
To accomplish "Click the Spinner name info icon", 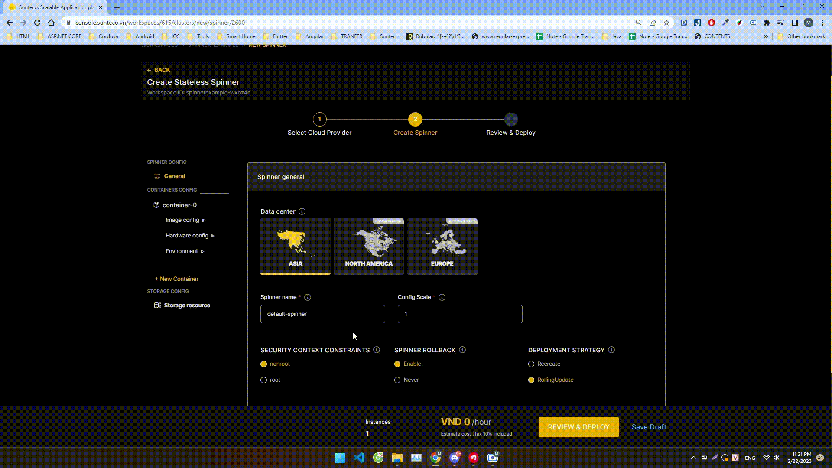I will coord(308,297).
